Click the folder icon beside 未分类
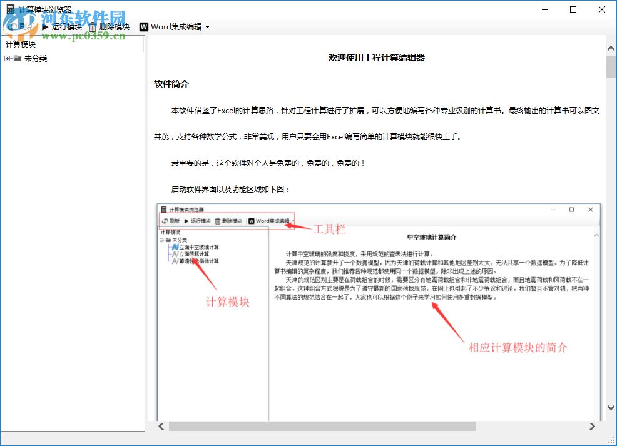The width and height of the screenshot is (617, 446). (19, 58)
